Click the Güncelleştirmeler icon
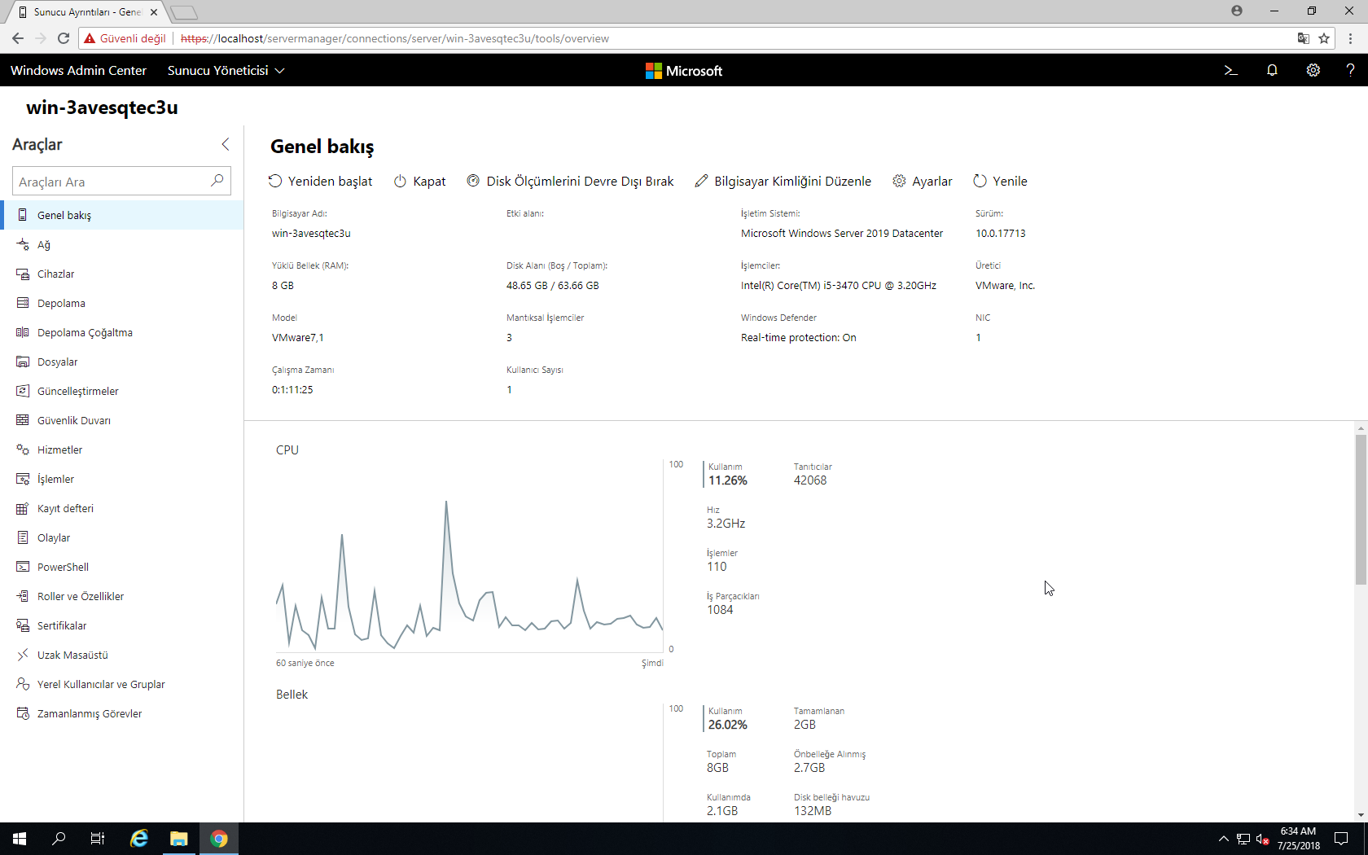This screenshot has height=855, width=1368. [x=23, y=391]
